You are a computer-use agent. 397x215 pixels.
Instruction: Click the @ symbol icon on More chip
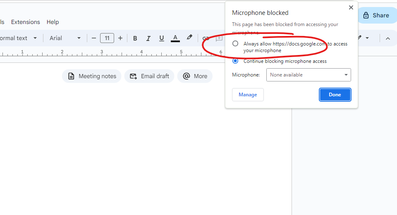[x=187, y=76]
